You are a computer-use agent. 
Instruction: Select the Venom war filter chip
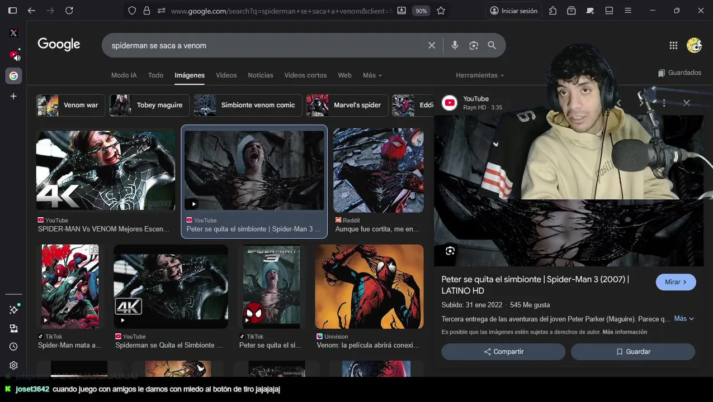(70, 105)
